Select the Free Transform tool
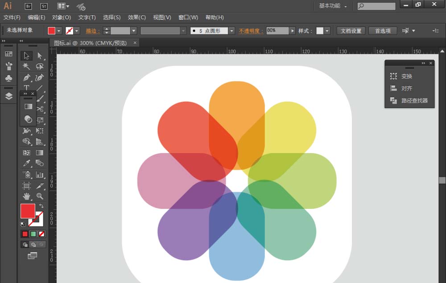446x283 pixels. coord(40,131)
